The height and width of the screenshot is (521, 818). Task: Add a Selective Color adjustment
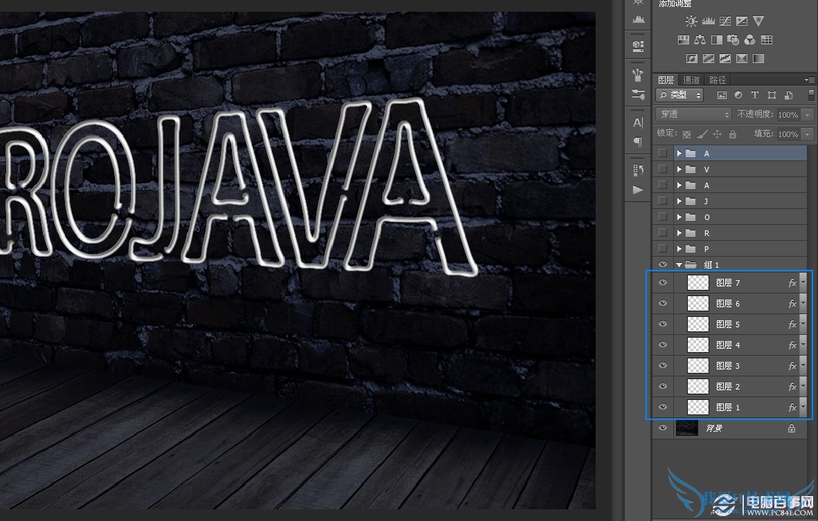coord(742,58)
